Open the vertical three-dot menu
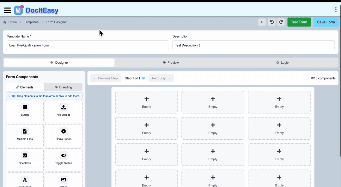 (336, 9)
